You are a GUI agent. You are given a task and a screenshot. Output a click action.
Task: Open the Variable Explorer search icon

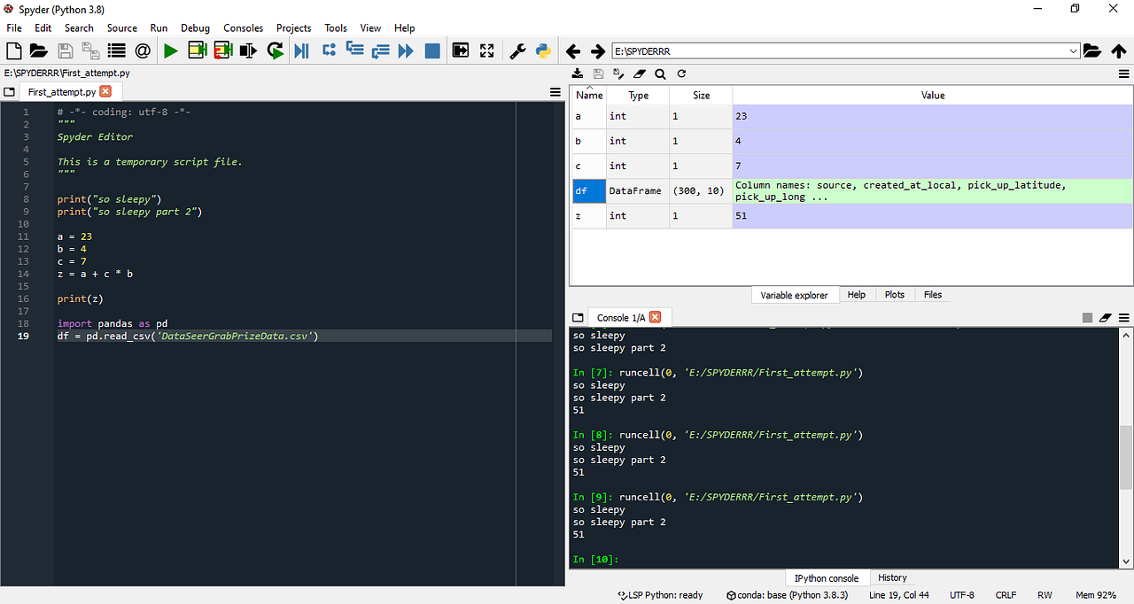(659, 74)
